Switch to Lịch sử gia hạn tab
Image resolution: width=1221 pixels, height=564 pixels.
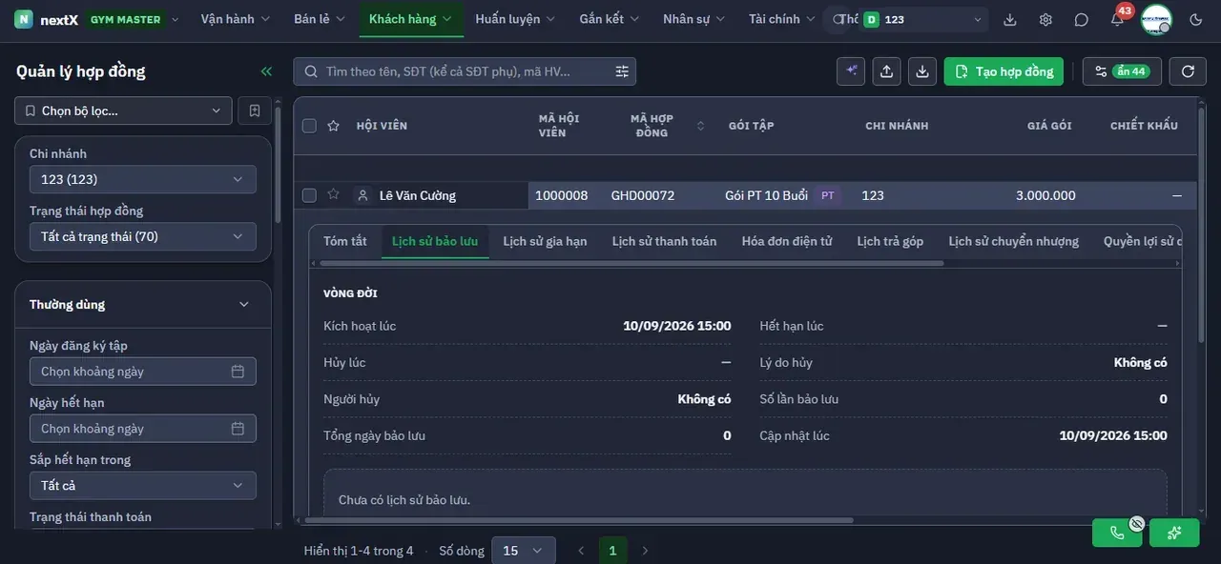click(x=545, y=241)
